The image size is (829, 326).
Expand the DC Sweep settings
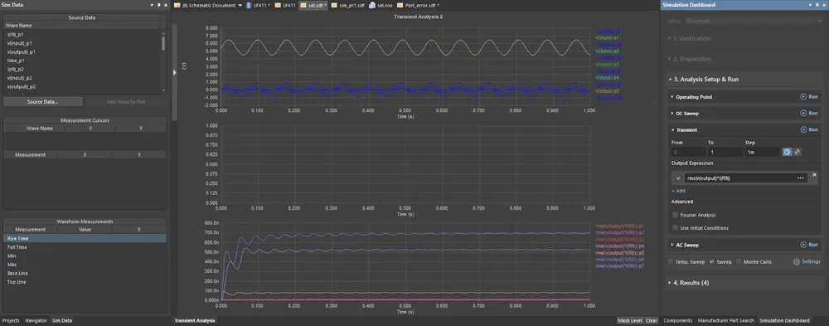(x=672, y=114)
